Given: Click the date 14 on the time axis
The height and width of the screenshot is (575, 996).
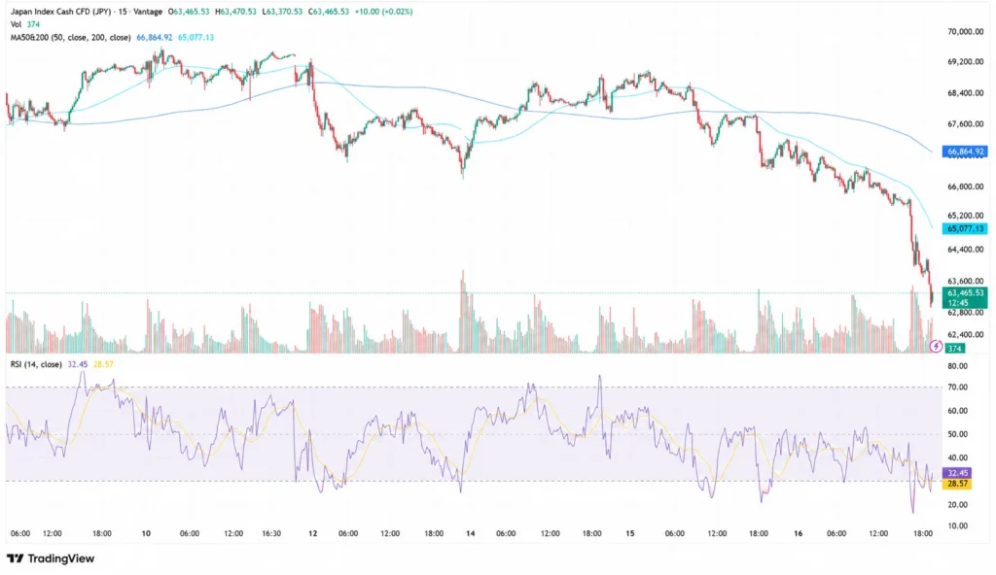Looking at the screenshot, I should click(470, 534).
